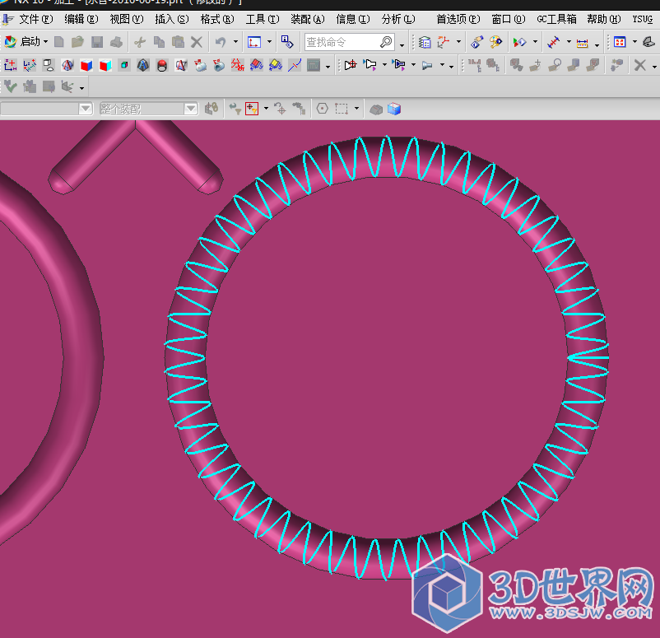Expand the arrow beside Measure Distance icon
The width and height of the screenshot is (660, 638).
(569, 42)
